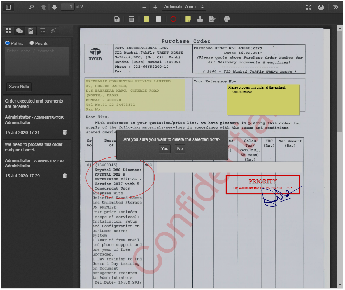The width and height of the screenshot is (345, 290).
Task: Open the comments tab in sidebar
Action: pyautogui.click(x=19, y=31)
